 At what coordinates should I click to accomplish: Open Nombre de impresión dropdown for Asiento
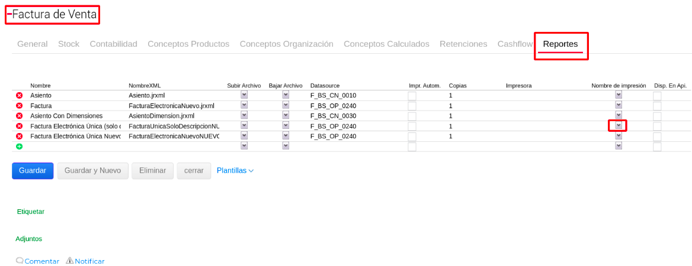(x=619, y=95)
